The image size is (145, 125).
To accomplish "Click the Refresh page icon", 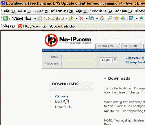I will (92, 18).
